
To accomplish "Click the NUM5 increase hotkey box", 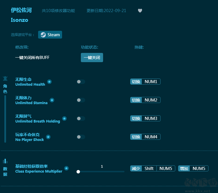I will pyautogui.click(x=199, y=169).
